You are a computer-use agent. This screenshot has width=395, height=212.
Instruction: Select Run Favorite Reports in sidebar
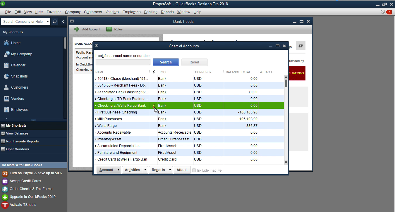pos(34,141)
